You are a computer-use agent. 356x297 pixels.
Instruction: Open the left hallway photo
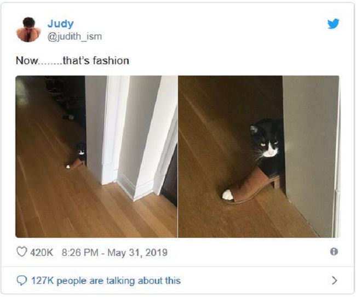96,157
